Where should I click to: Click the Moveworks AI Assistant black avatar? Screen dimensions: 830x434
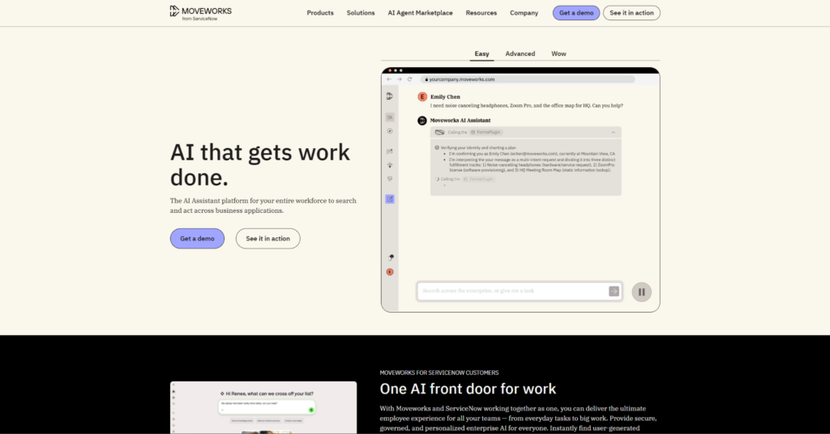(x=421, y=121)
